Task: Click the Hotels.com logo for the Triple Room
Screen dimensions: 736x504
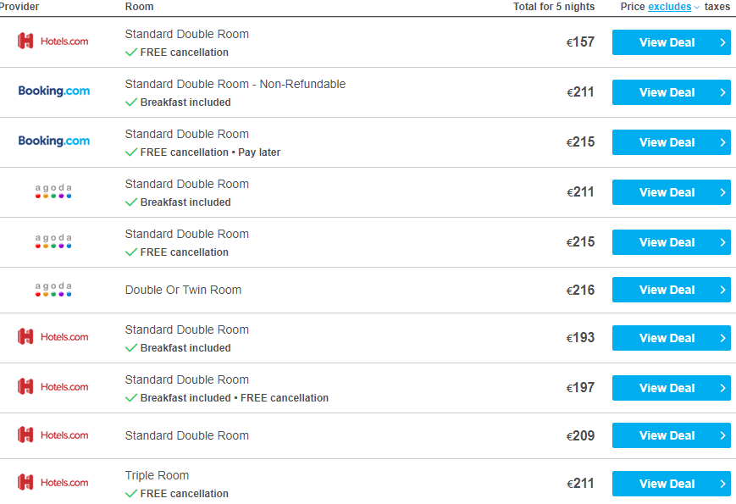Action: coord(53,483)
